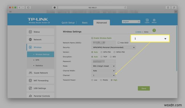Open the Security dropdown
This screenshot has height=108, width=185.
(x=114, y=47)
